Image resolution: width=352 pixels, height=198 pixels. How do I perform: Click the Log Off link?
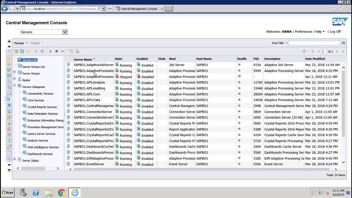tap(335, 32)
